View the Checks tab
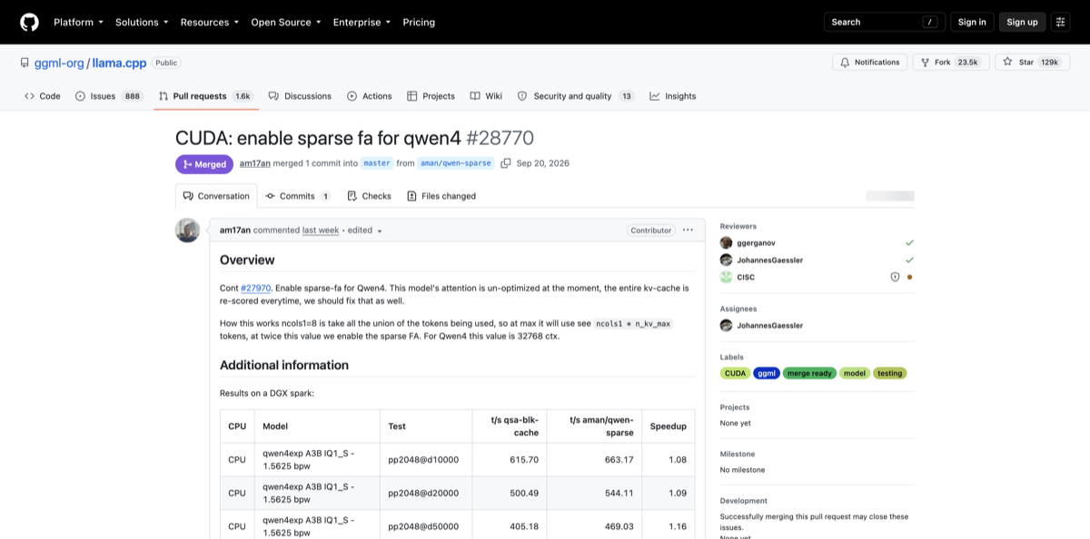Viewport: 1090px width, 539px height. [x=369, y=196]
